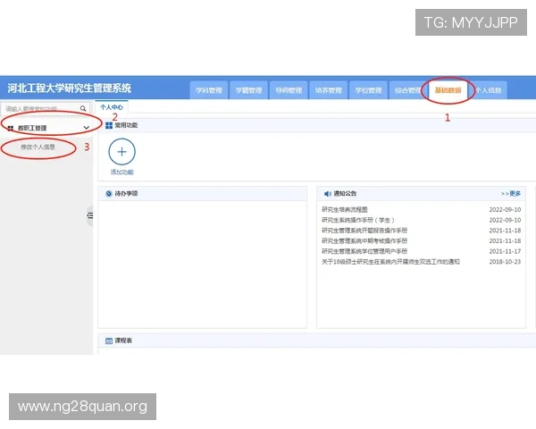Click the 常用功能 grid icon

[109, 125]
